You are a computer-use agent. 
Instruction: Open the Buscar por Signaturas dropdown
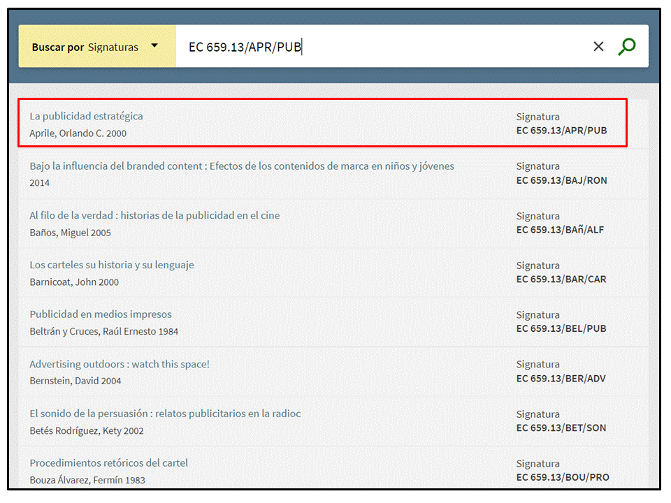pyautogui.click(x=96, y=47)
